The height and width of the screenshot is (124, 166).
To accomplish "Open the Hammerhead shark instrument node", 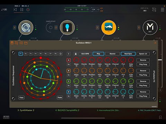I will pyautogui.click(x=109, y=28).
